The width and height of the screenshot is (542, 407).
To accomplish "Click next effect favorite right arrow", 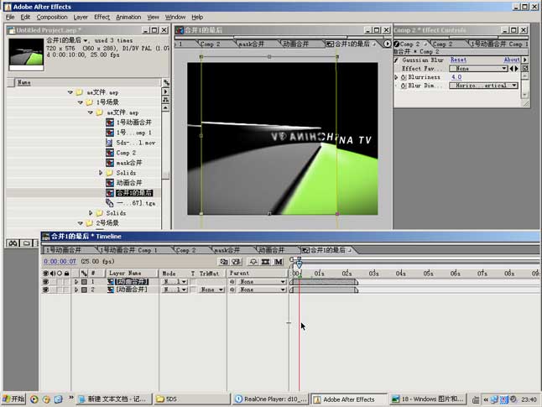I will pyautogui.click(x=517, y=69).
